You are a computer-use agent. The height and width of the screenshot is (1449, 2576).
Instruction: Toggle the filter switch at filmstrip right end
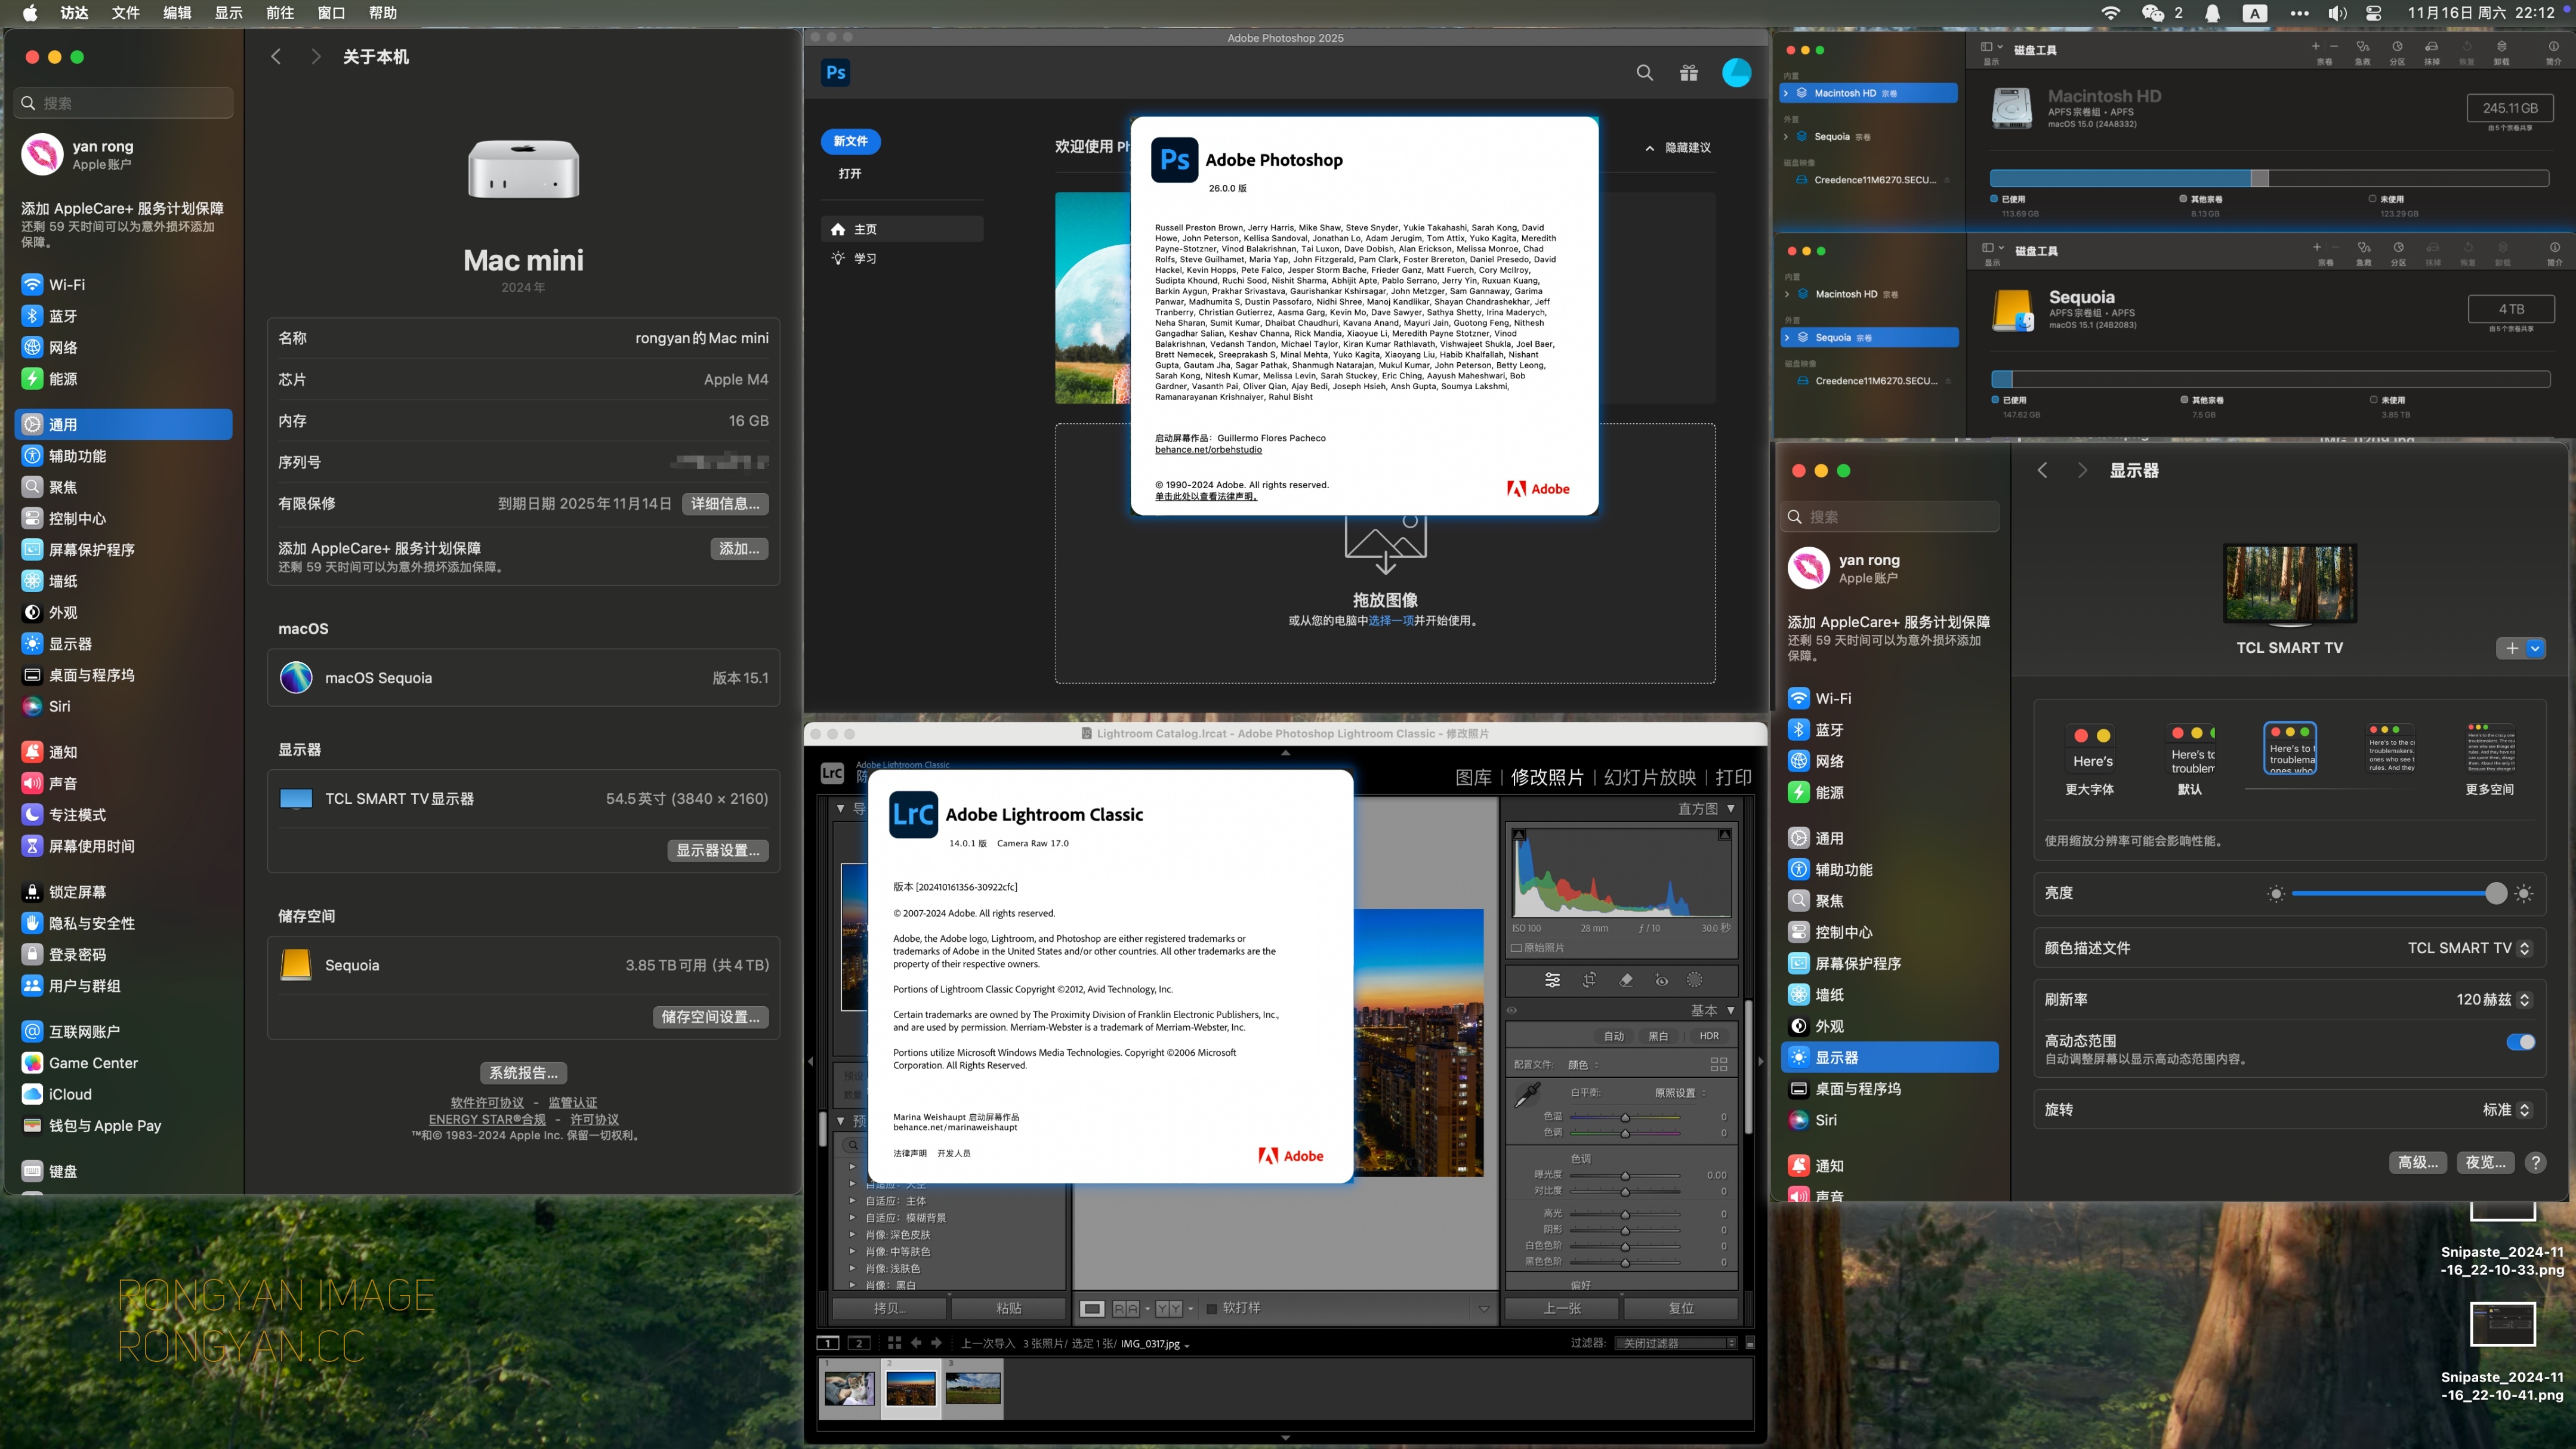click(x=1749, y=1343)
